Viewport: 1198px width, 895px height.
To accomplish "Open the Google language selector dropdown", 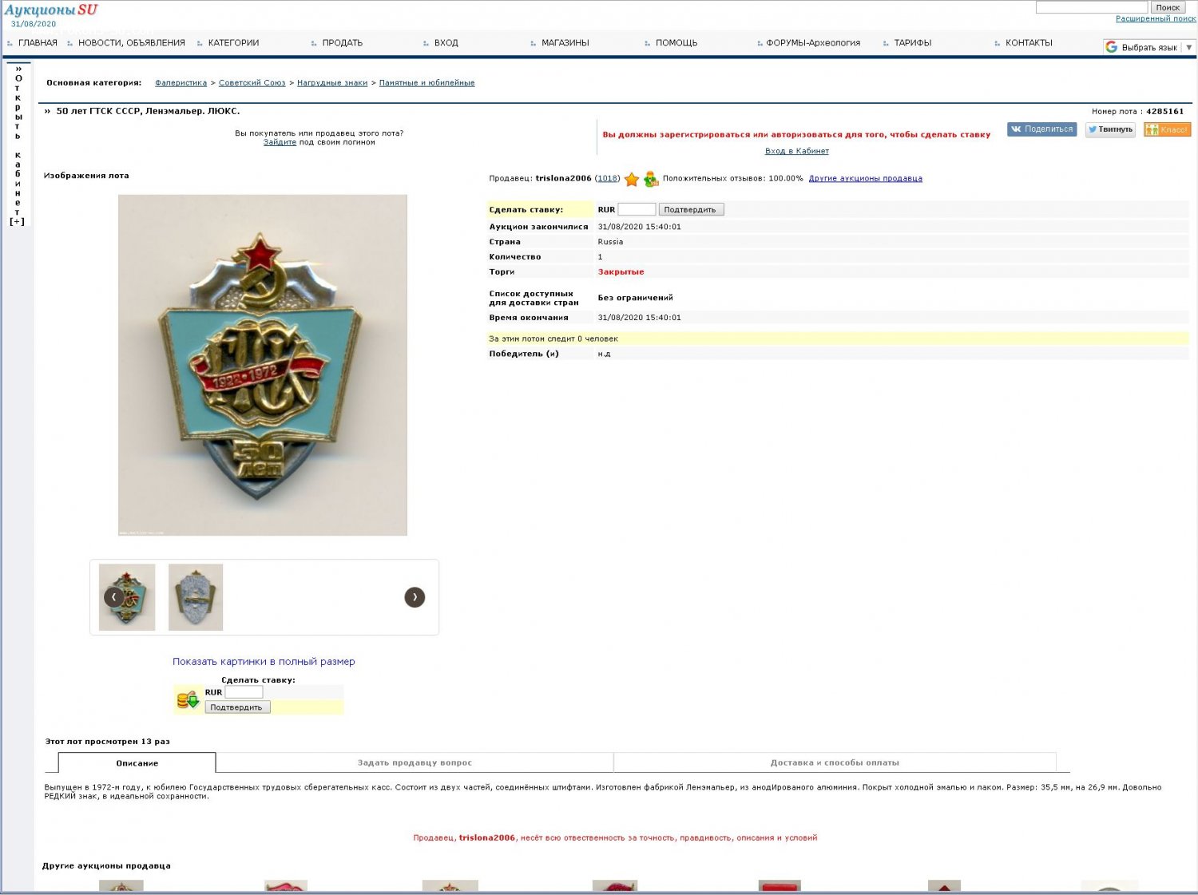I will click(1148, 48).
